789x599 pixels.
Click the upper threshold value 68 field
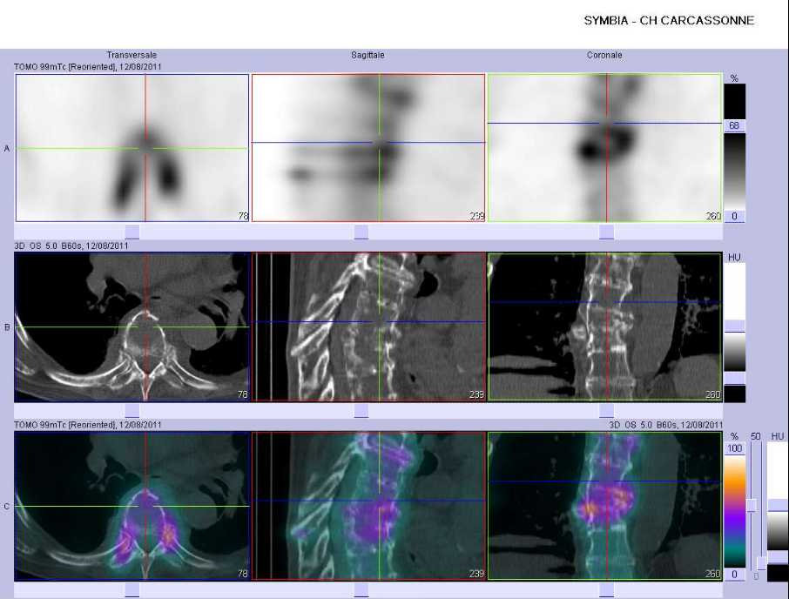click(x=734, y=125)
